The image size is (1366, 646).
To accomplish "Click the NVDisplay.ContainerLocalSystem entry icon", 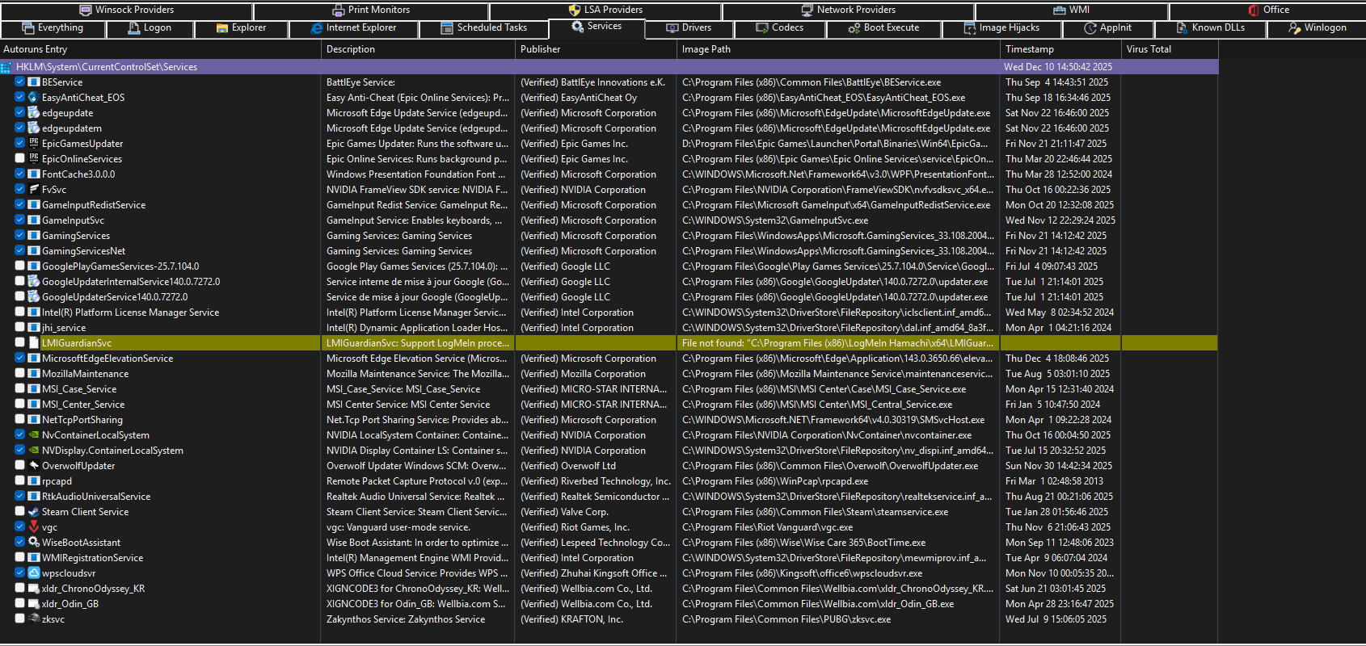I will click(34, 451).
